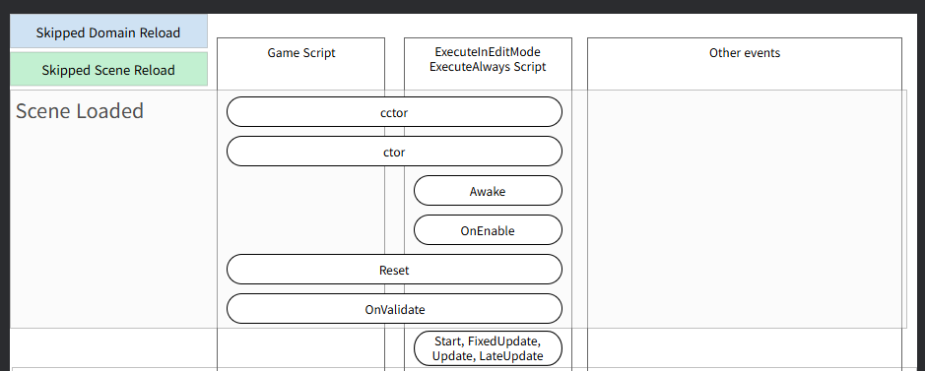Click the Start, FixedUpdate, Update, LateUpdate pill
Image resolution: width=925 pixels, height=371 pixels.
click(488, 348)
